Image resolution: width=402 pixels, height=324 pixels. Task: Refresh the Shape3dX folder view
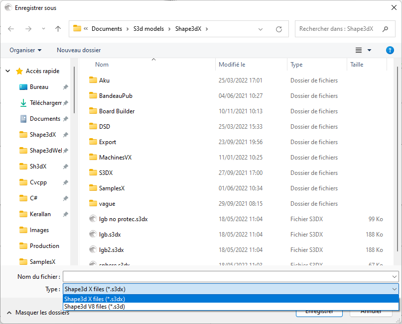pyautogui.click(x=279, y=29)
